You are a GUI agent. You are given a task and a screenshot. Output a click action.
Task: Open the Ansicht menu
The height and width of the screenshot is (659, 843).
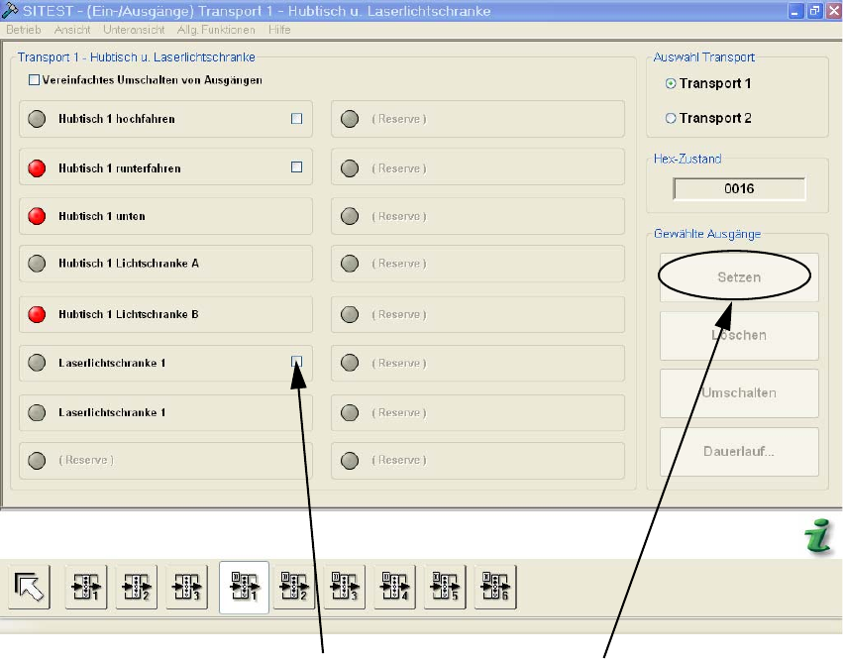(x=72, y=30)
